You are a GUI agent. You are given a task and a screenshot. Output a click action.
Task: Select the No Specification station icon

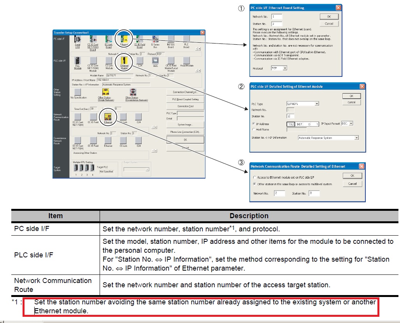78,92
